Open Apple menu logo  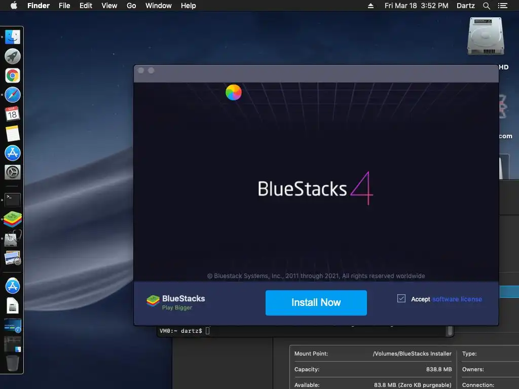click(x=14, y=6)
